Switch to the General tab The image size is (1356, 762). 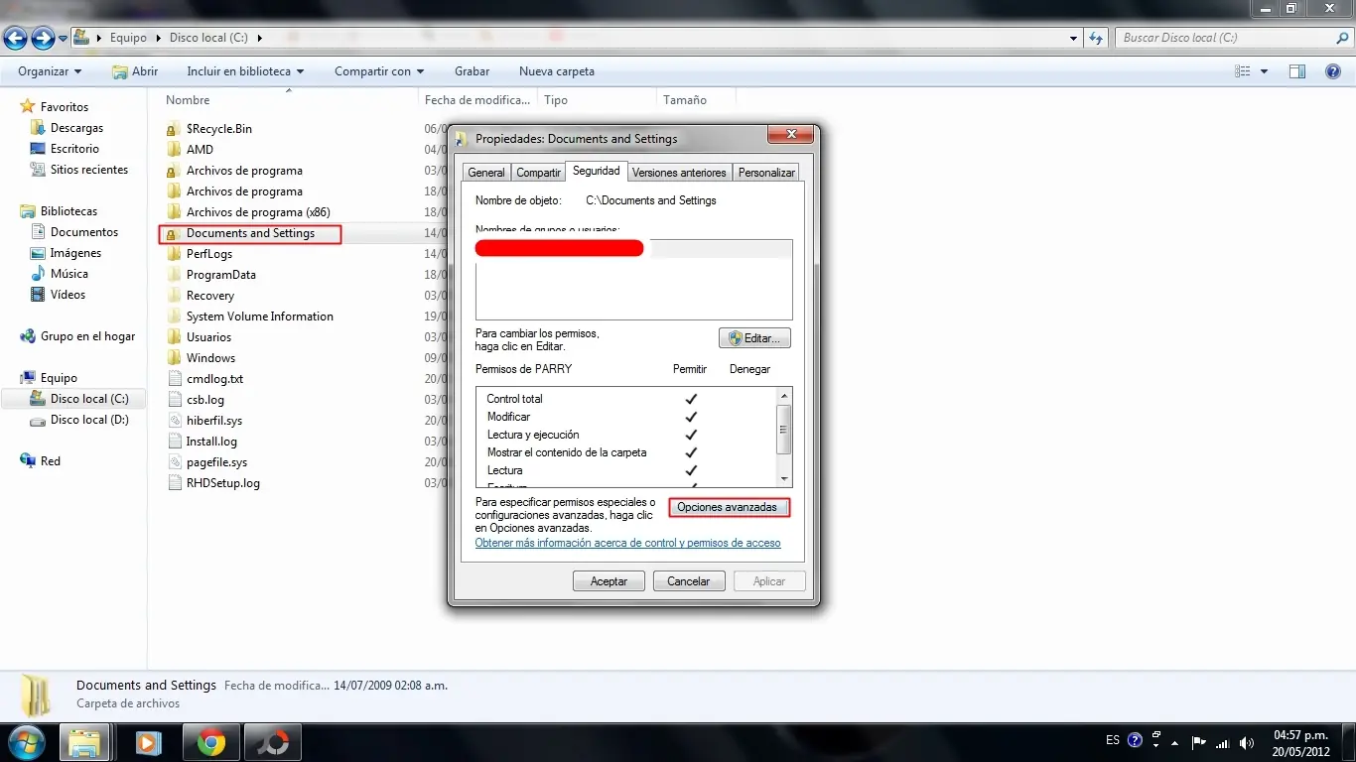point(486,173)
